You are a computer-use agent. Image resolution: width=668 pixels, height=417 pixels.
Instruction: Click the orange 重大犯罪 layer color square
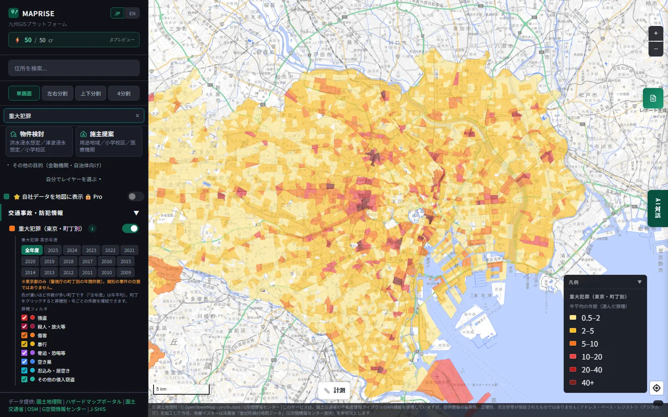[x=12, y=228]
